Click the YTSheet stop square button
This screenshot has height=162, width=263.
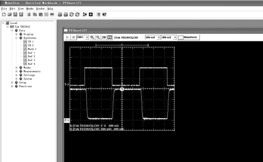[x=73, y=37]
